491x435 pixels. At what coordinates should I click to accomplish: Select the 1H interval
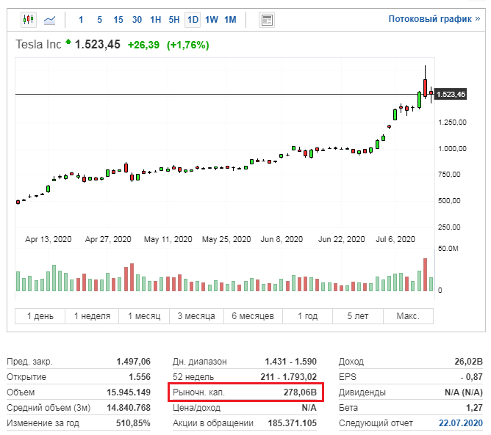tap(155, 20)
